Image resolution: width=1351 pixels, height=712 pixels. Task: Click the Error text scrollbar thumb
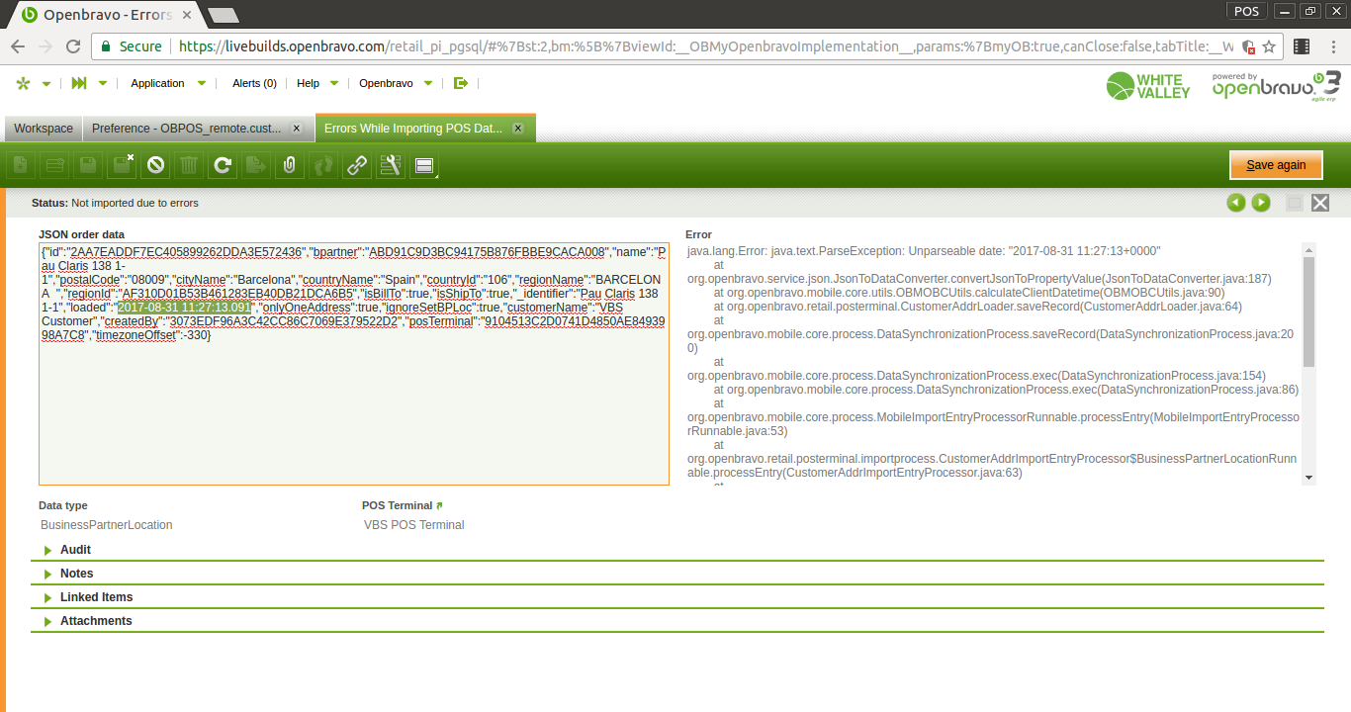[x=1309, y=312]
